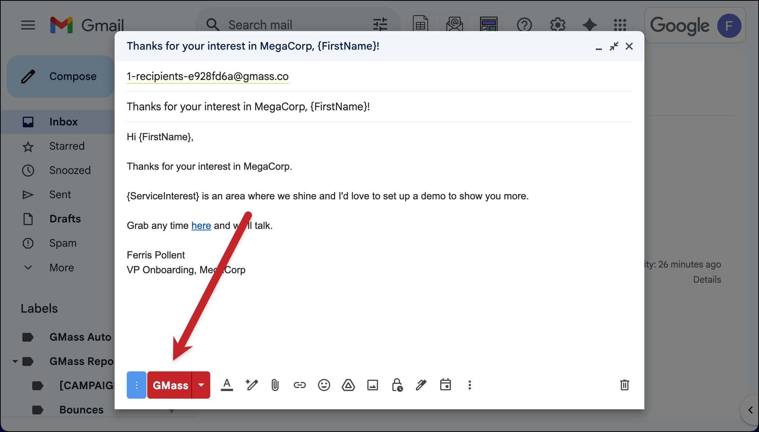Open the GMass settings dropdown arrow
This screenshot has height=432, width=759.
201,385
